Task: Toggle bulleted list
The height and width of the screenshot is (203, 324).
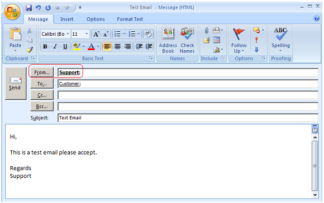Action: point(117,34)
